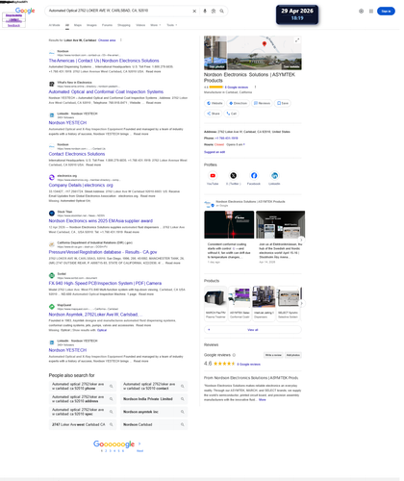Click the Google logo at top left
Screen dimensions: 404x481
[x=25, y=11]
